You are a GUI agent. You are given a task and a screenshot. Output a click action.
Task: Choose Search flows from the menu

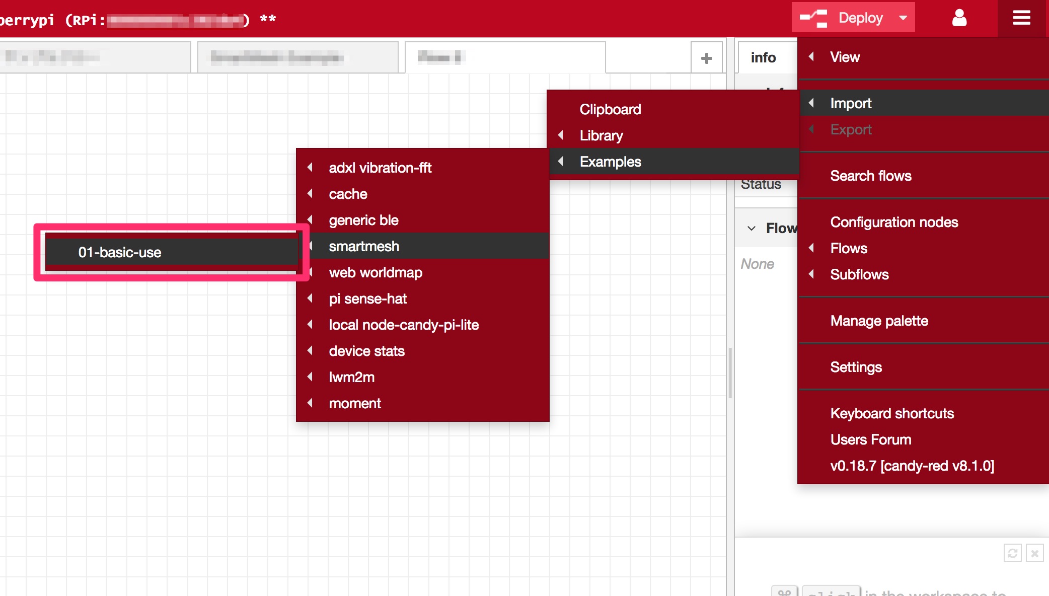click(x=923, y=176)
